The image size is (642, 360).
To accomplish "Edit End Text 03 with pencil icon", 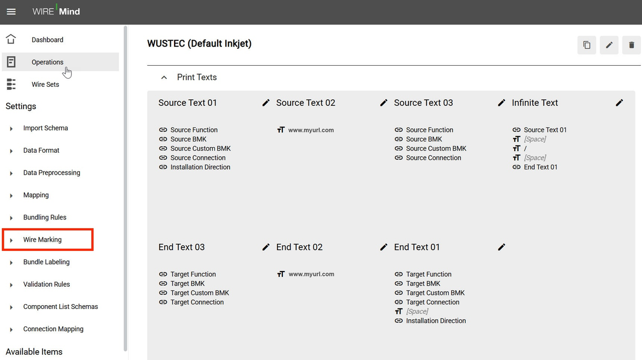I will pyautogui.click(x=266, y=247).
